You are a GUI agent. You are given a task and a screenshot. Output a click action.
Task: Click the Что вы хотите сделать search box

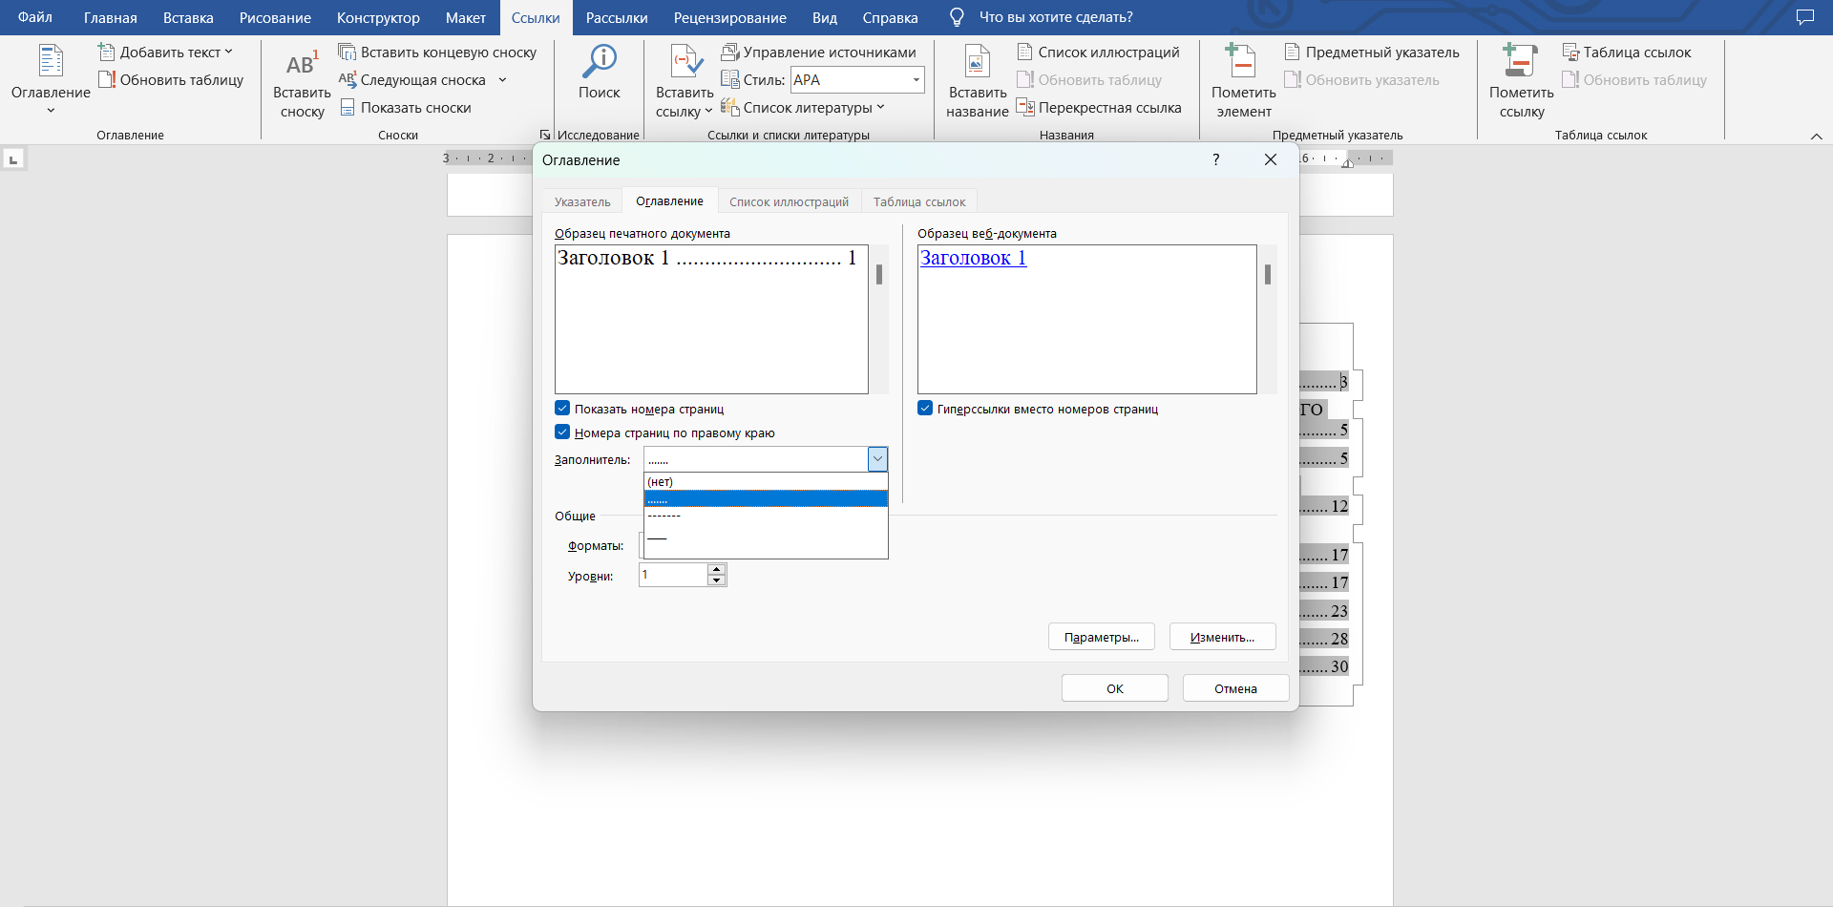pyautogui.click(x=1056, y=17)
